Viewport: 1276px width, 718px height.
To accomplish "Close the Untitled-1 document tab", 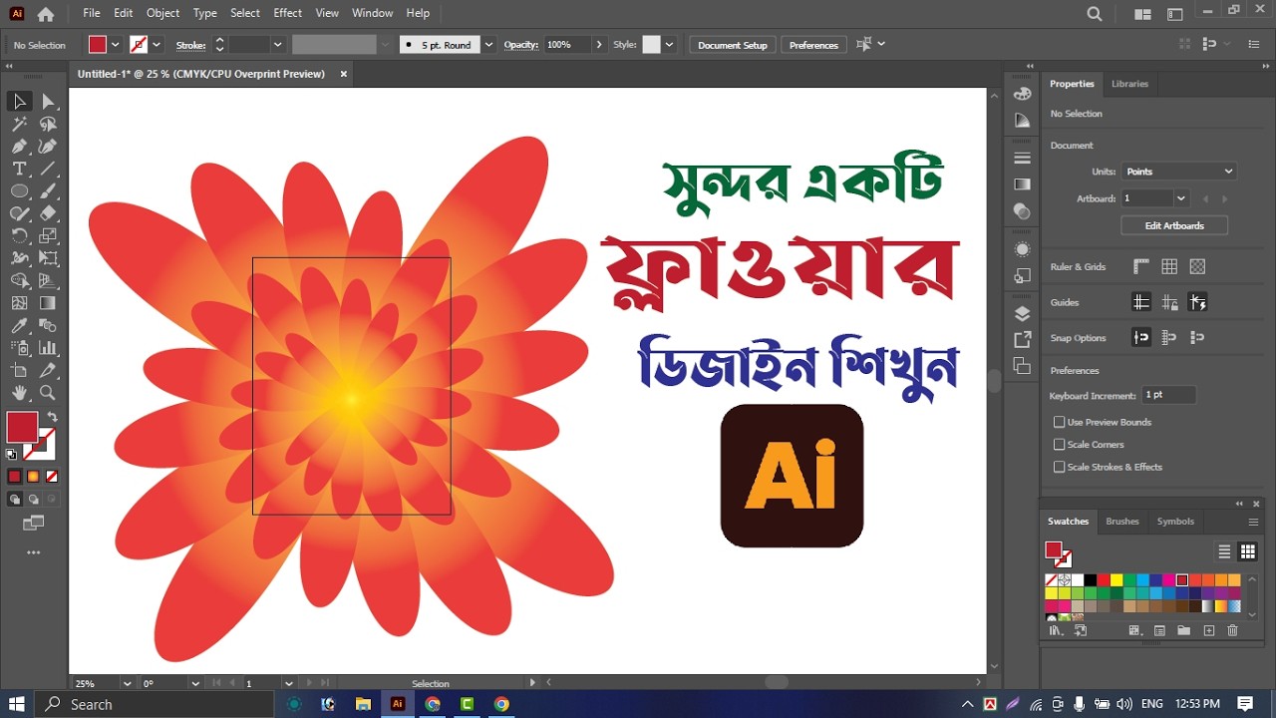I will [344, 74].
